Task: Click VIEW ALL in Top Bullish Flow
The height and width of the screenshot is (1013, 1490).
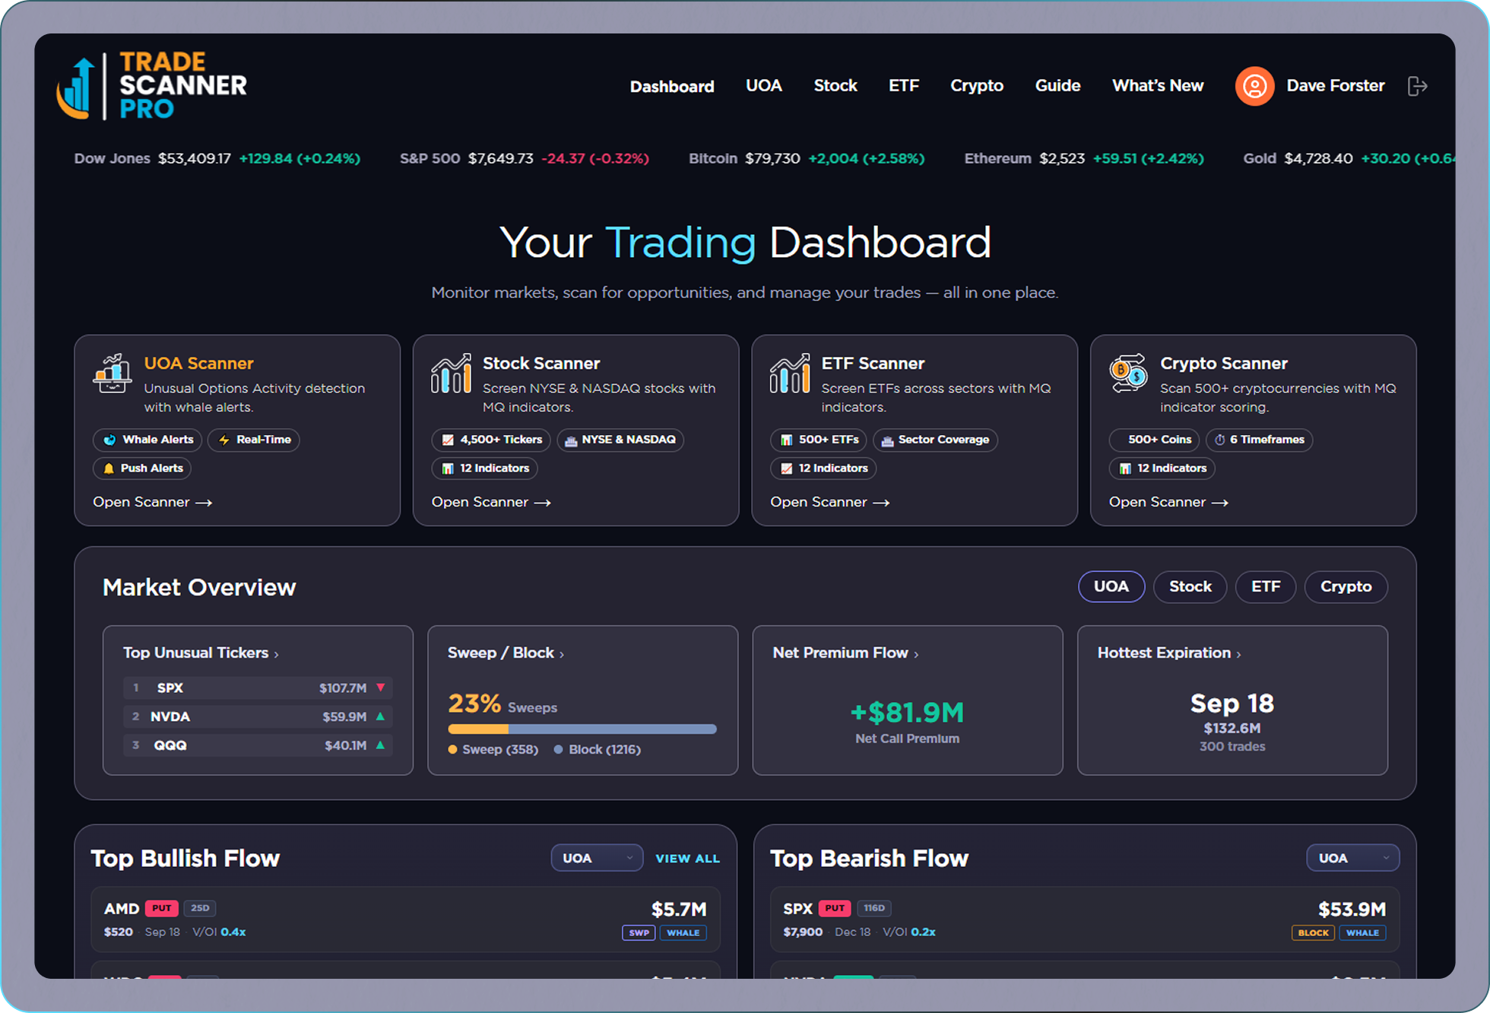Action: tap(687, 858)
